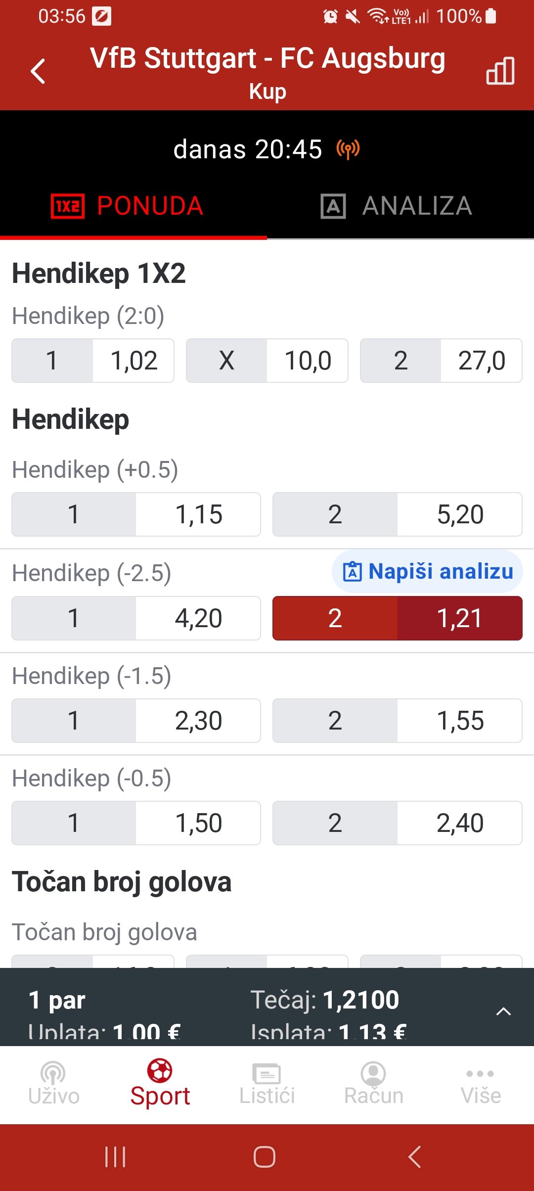534x1191 pixels.
Task: Click Napiši analizu button
Action: tap(428, 571)
